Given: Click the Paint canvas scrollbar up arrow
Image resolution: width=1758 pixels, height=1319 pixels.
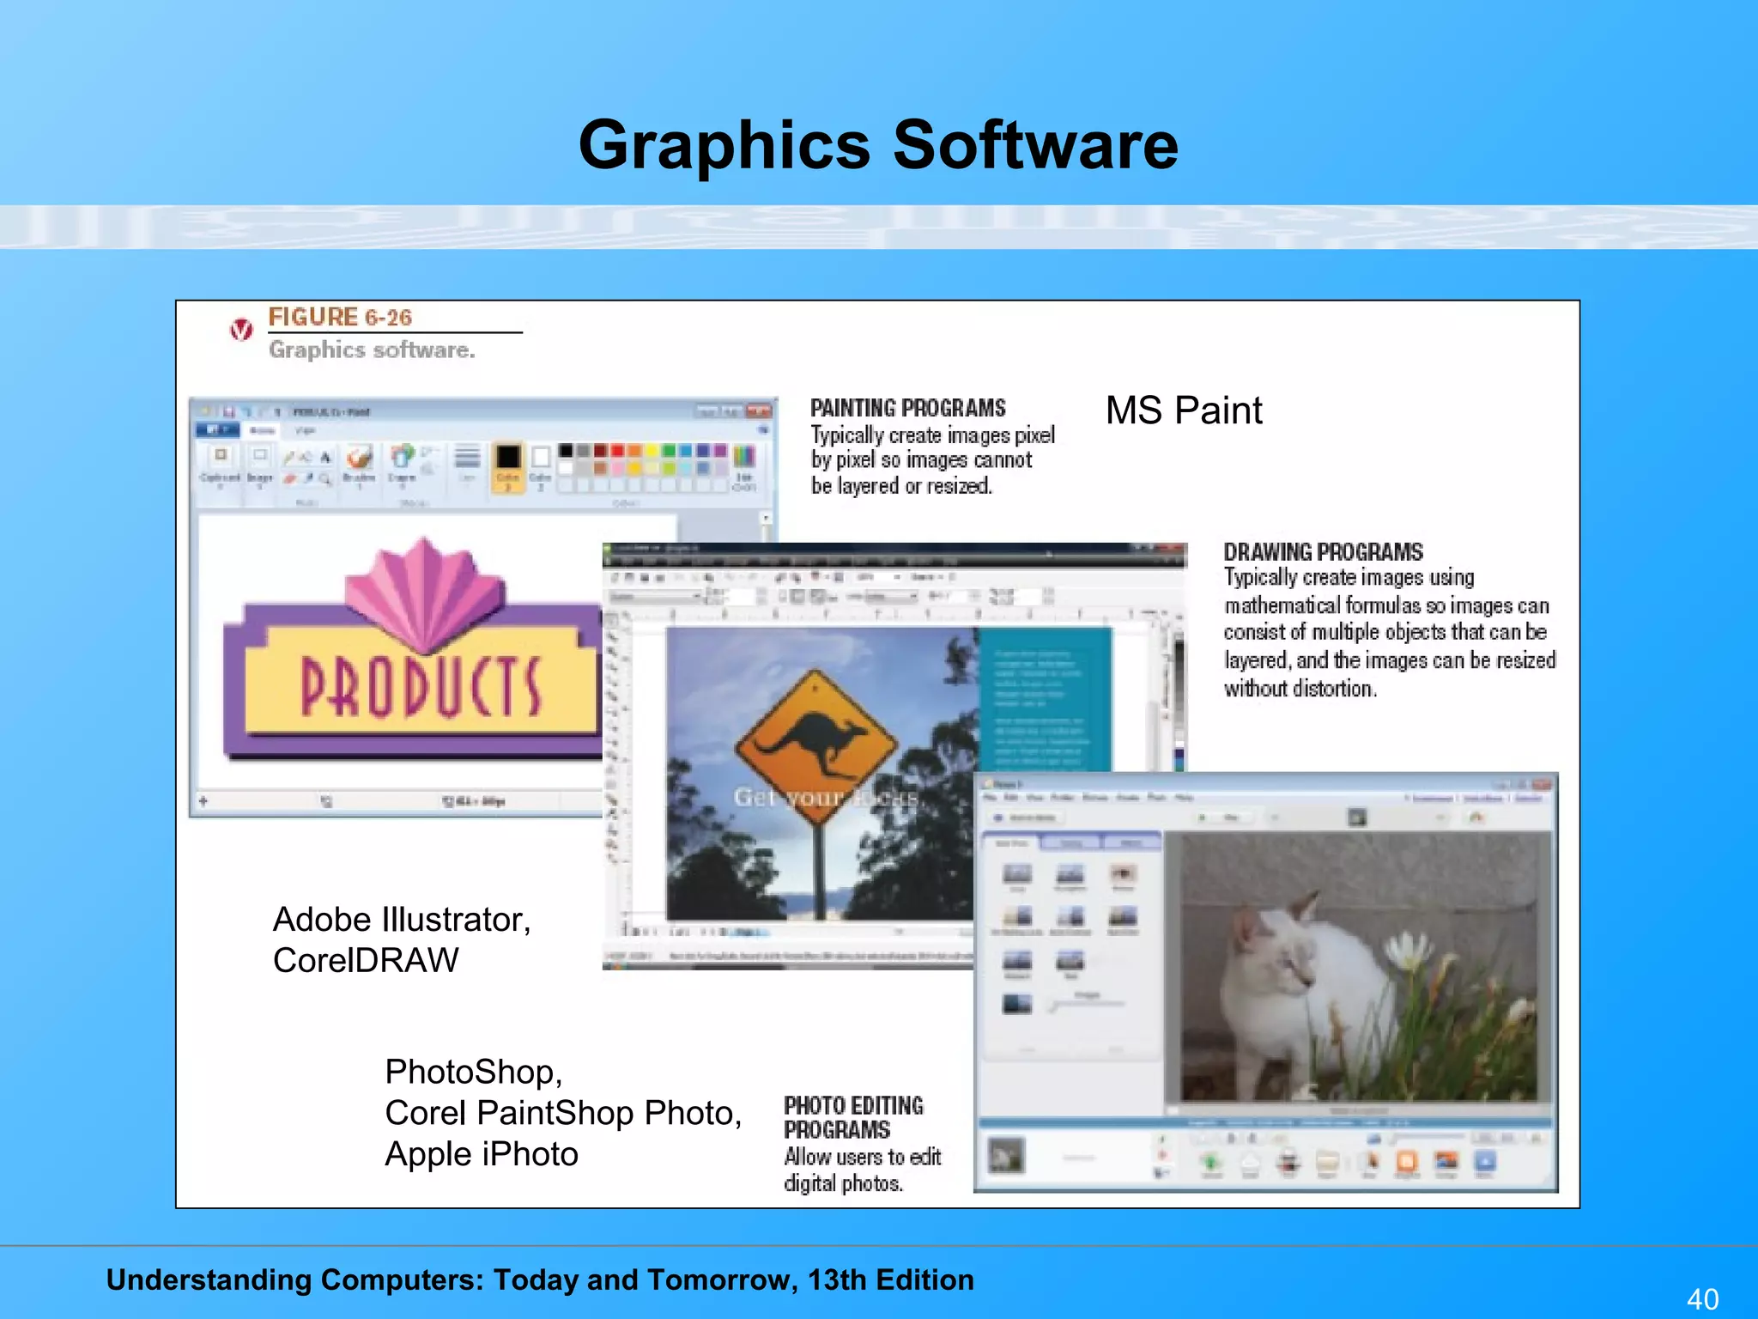Looking at the screenshot, I should click(x=766, y=519).
